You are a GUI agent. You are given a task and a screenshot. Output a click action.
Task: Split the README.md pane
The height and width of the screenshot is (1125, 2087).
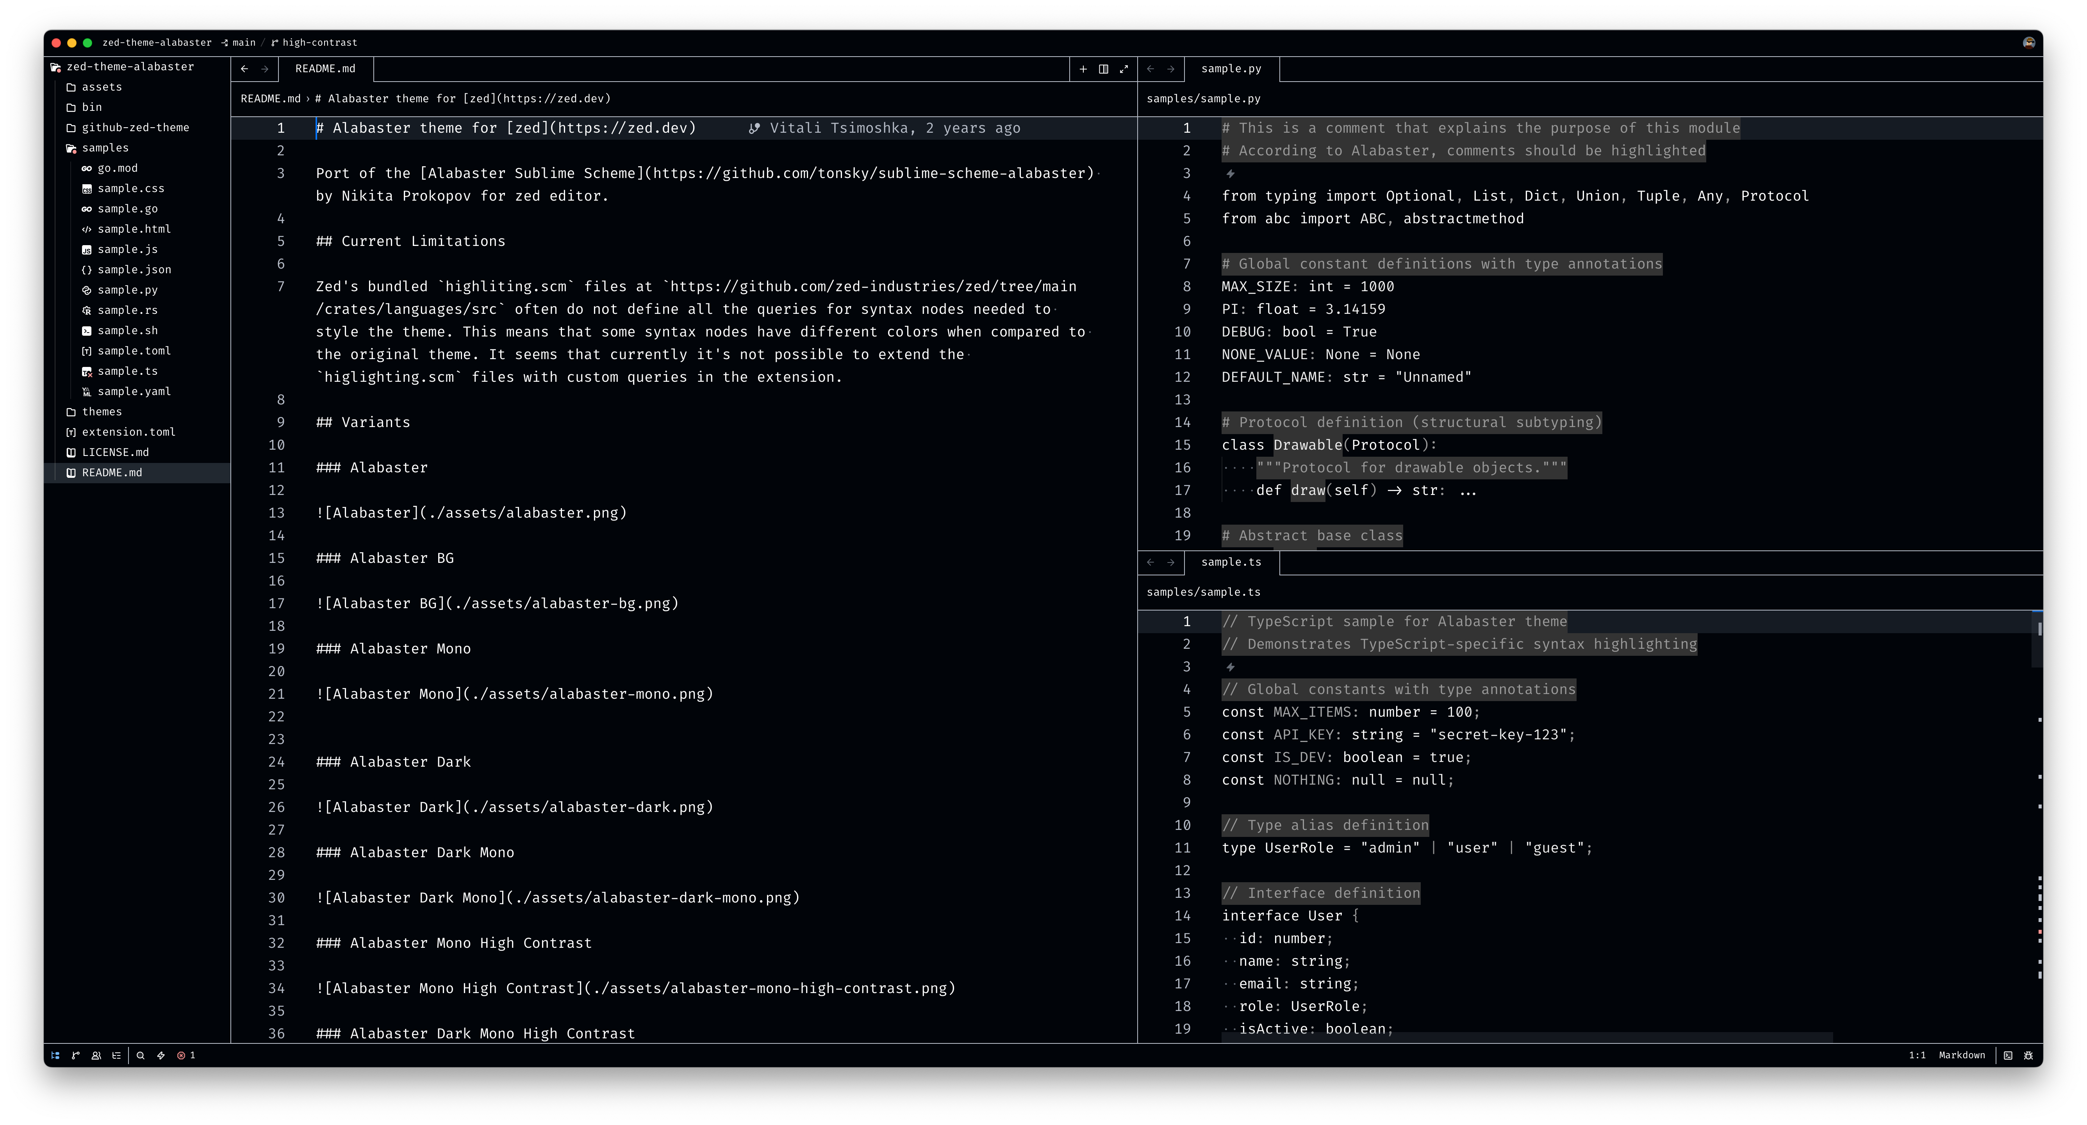click(1104, 69)
